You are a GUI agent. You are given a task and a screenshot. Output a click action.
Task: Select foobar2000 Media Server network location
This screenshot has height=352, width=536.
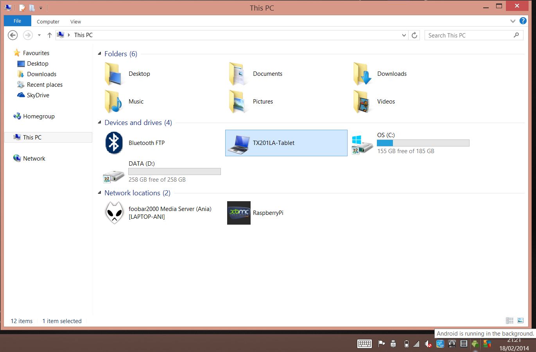click(114, 213)
